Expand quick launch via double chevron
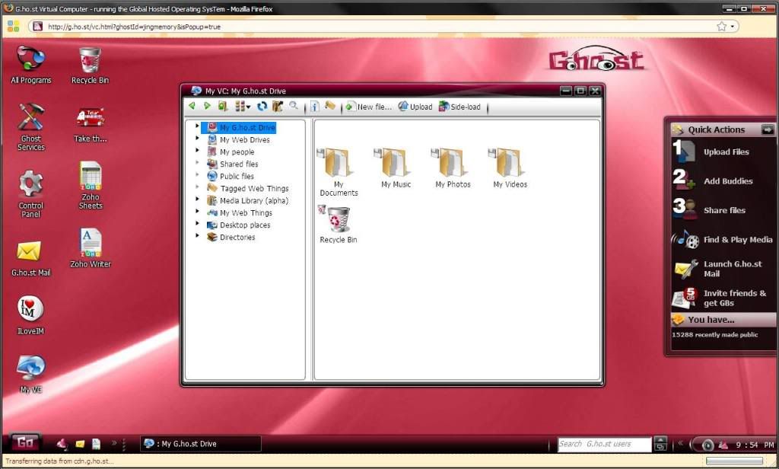 [x=114, y=442]
